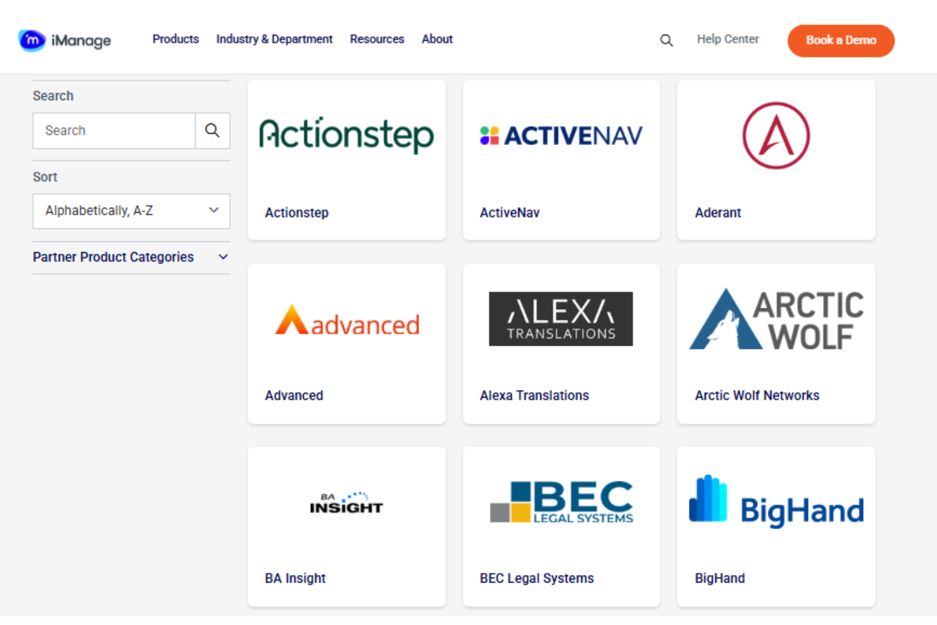The width and height of the screenshot is (937, 625).
Task: Open the Help Center link
Action: [x=728, y=39]
